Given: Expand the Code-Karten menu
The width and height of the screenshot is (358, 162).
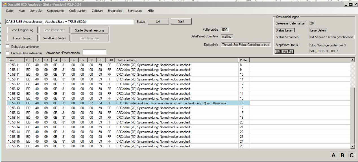Looking at the screenshot, I should click(x=78, y=11).
